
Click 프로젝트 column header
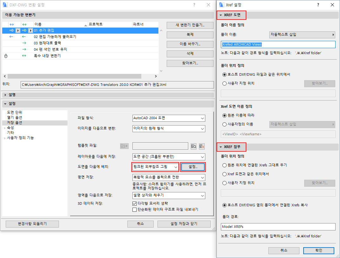[x=110, y=24]
